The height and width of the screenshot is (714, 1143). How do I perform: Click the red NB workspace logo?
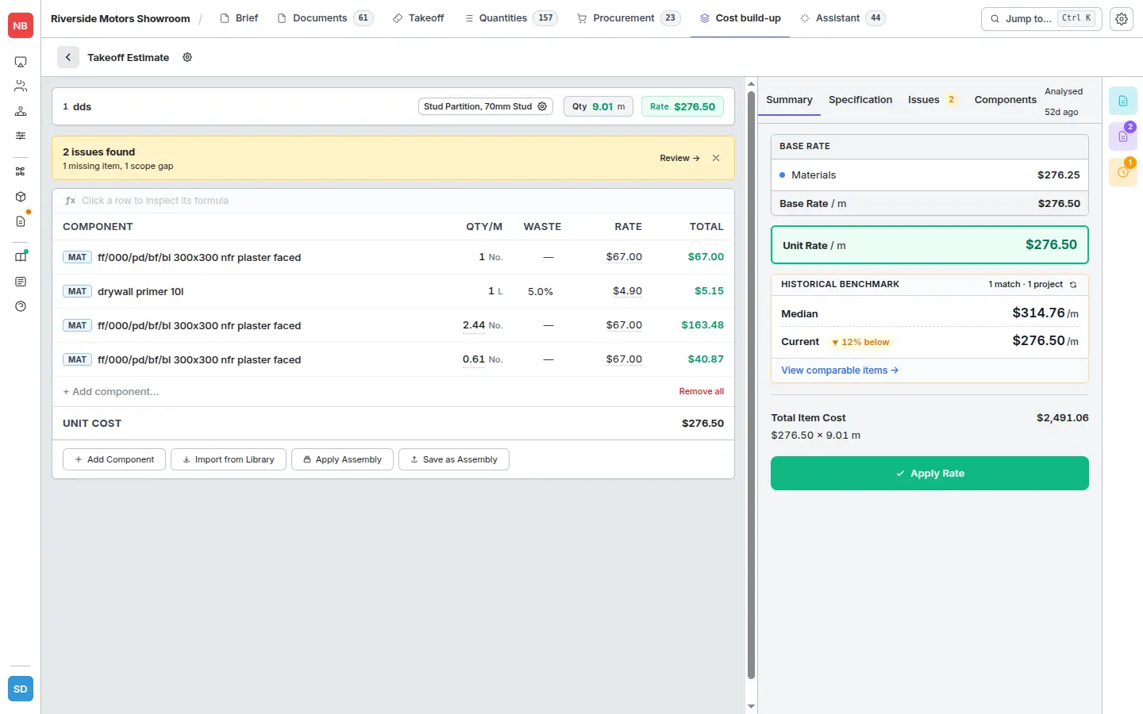point(21,25)
